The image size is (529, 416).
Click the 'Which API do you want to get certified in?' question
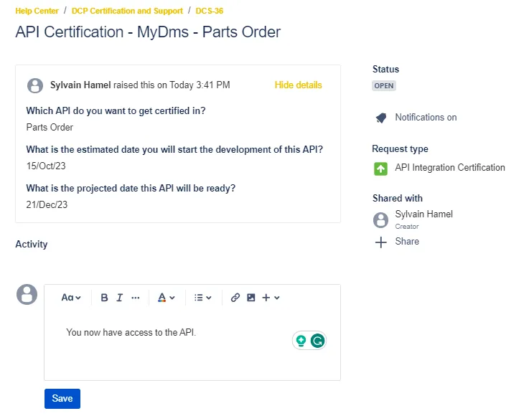point(116,111)
